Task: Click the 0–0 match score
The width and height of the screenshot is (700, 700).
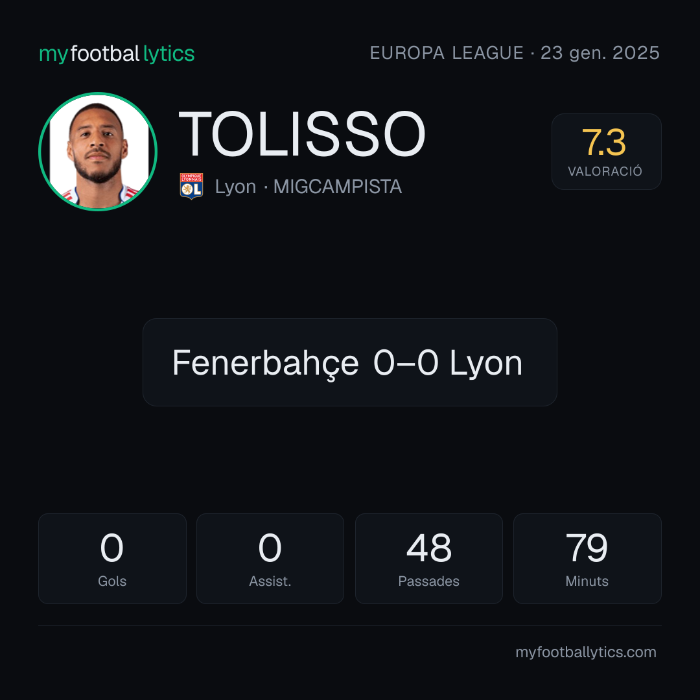Action: (x=406, y=362)
